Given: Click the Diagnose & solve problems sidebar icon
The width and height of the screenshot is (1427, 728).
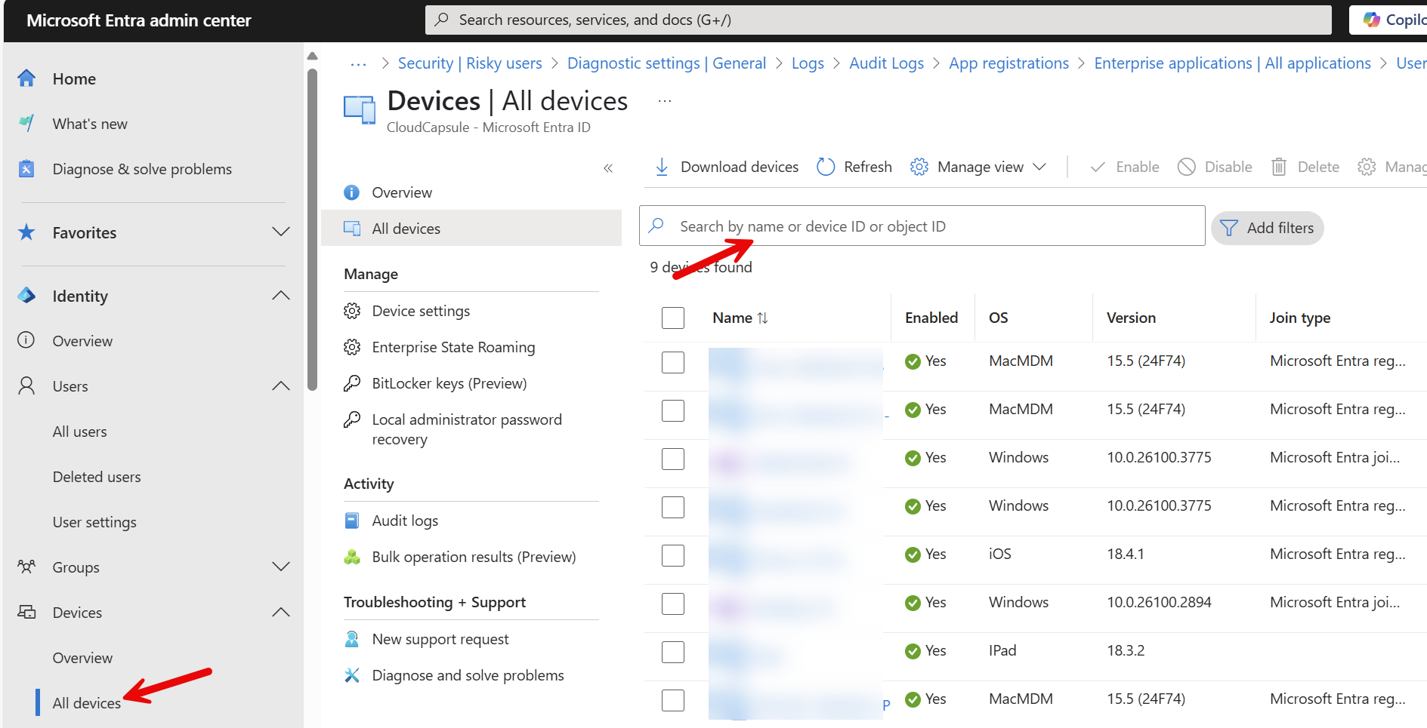Looking at the screenshot, I should [x=26, y=169].
